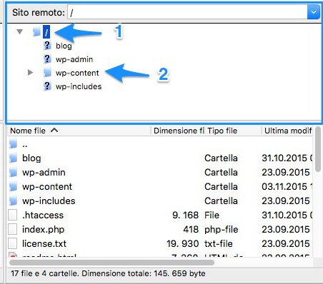Click the wp-admin folder icon in file list
Viewport: 323px width, 284px height.
point(13,173)
